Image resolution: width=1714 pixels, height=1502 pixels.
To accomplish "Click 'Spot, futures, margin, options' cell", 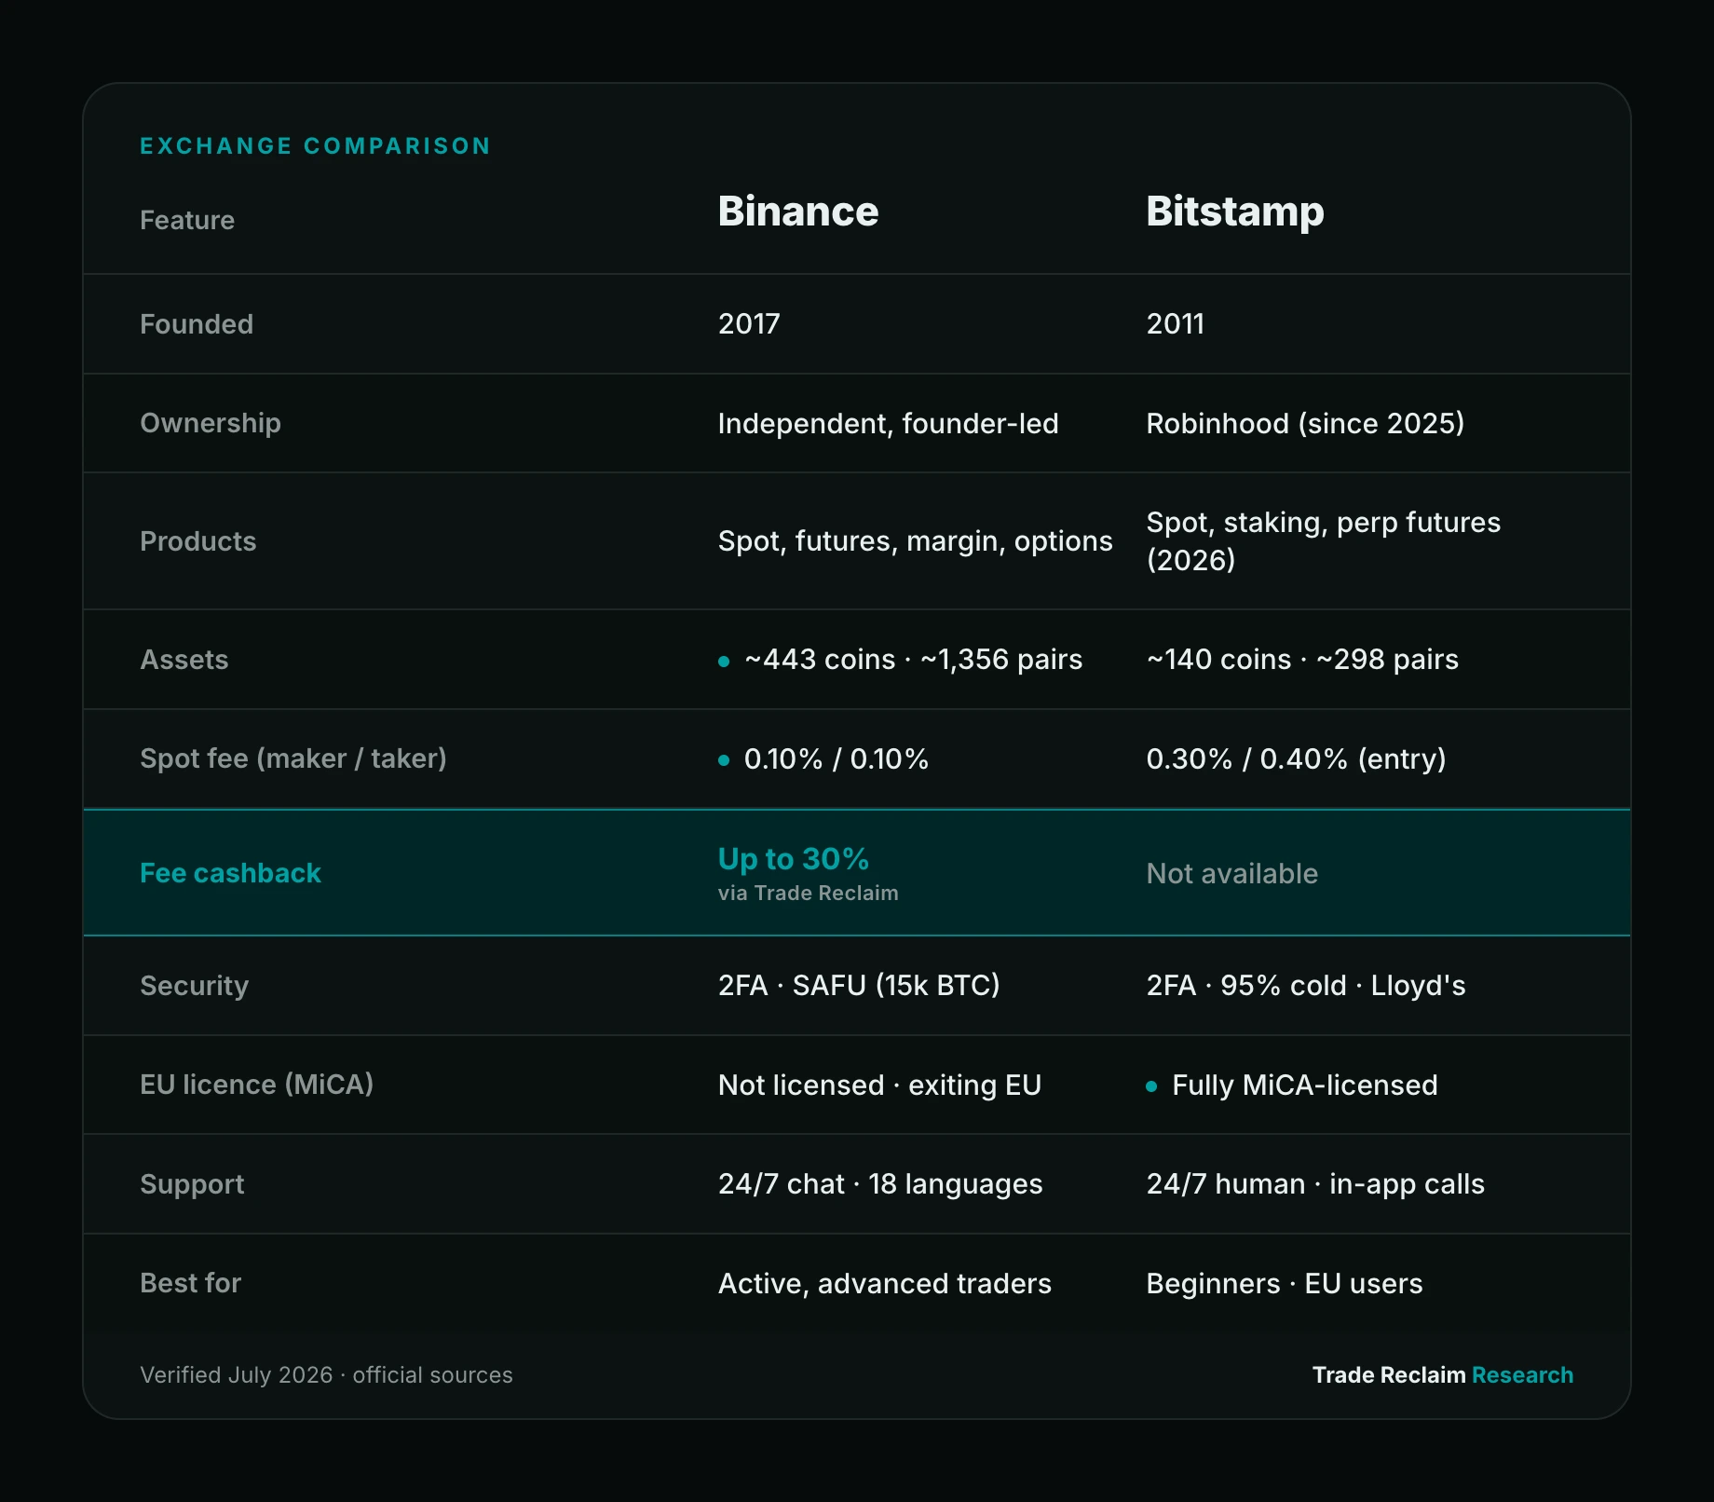I will click(916, 541).
